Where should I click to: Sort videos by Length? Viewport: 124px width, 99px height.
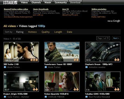click(x=58, y=32)
